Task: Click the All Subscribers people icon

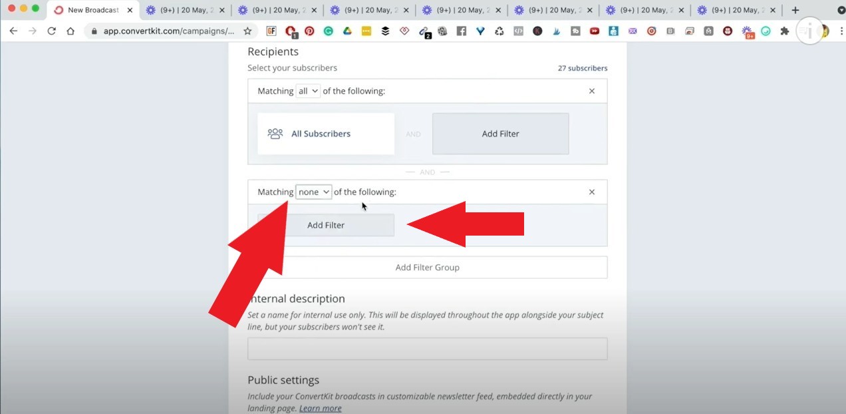Action: (275, 133)
